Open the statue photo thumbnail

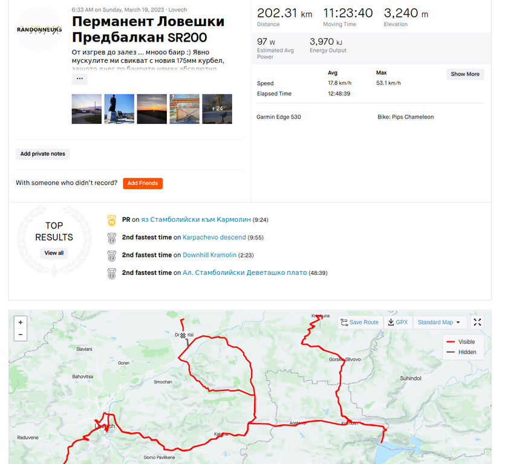[x=119, y=109]
